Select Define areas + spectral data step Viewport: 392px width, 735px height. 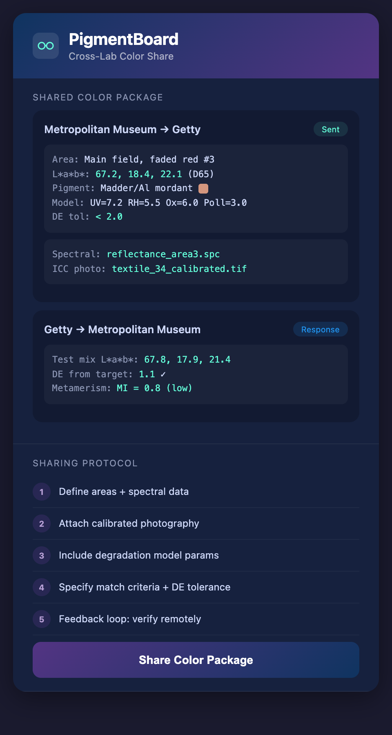click(124, 492)
